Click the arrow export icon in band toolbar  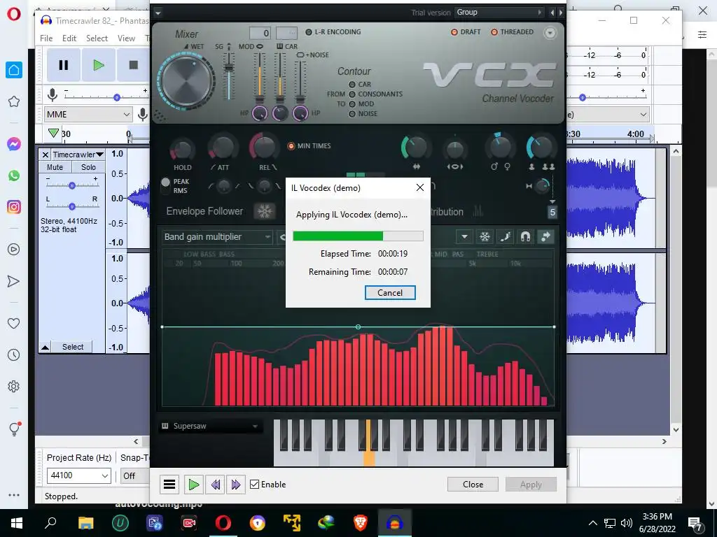click(x=545, y=236)
